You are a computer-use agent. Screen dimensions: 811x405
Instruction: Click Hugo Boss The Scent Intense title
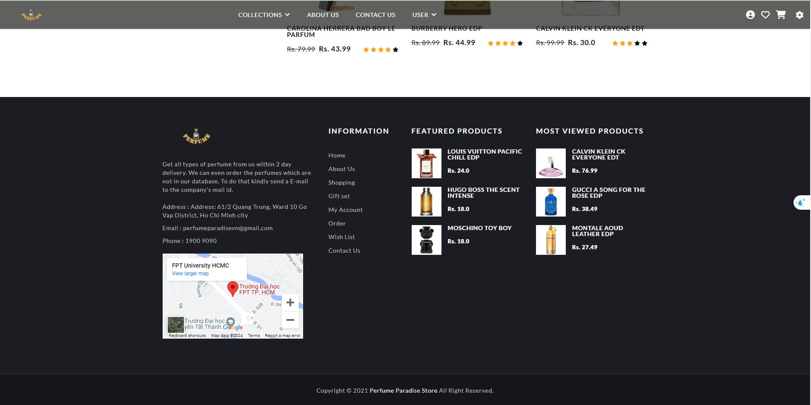(x=483, y=193)
